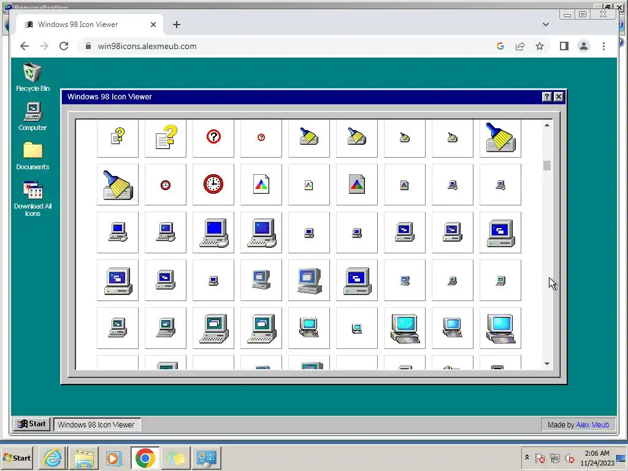Image resolution: width=628 pixels, height=471 pixels.
Task: Open Chrome three-dot menu
Action: pos(603,46)
